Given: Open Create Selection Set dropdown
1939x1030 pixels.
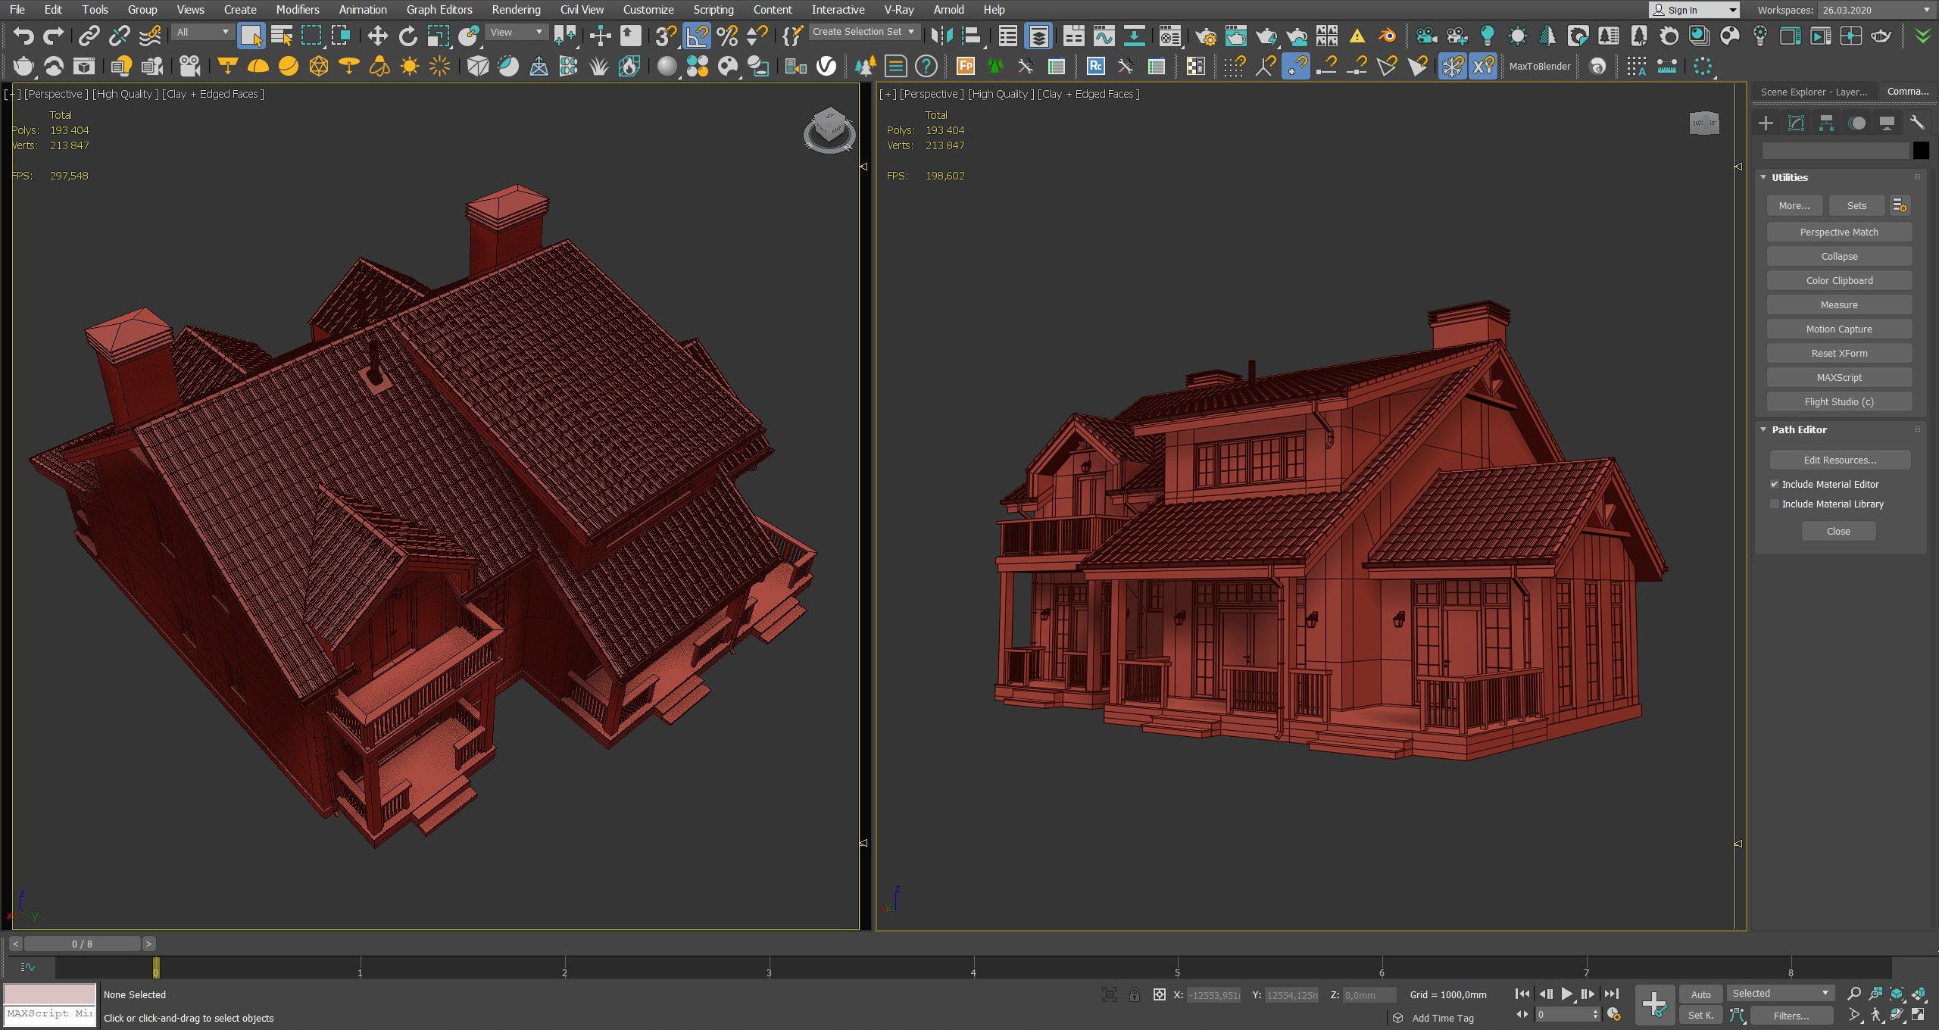Looking at the screenshot, I should tap(863, 32).
